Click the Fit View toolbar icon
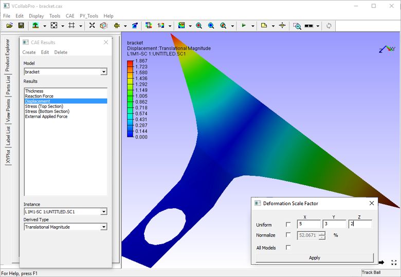 pyautogui.click(x=54, y=26)
